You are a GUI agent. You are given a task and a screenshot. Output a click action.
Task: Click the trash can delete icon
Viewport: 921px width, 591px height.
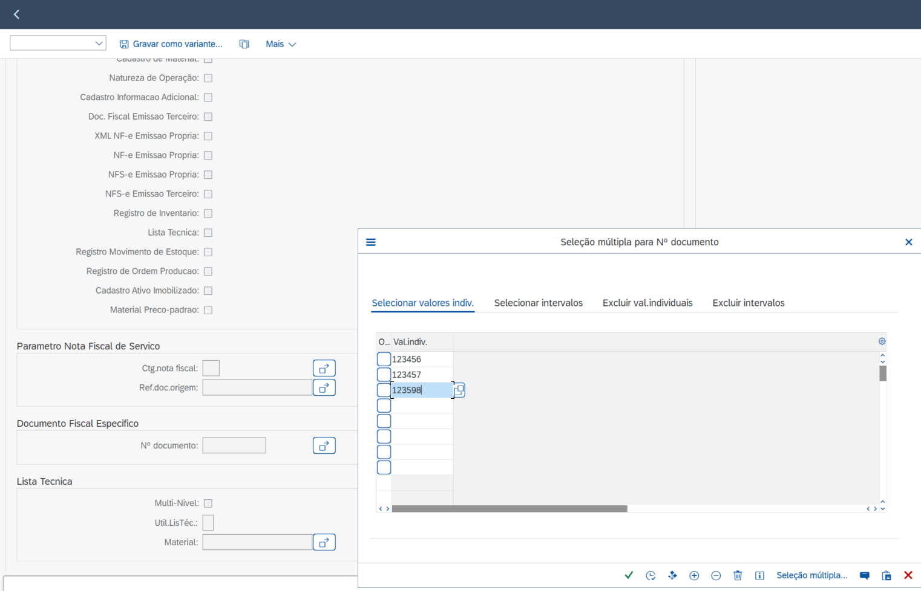(738, 575)
